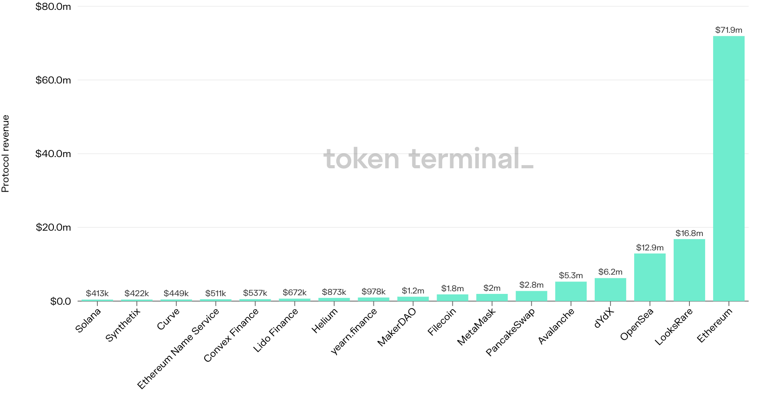Image resolution: width=763 pixels, height=394 pixels.
Task: Select the Avalanche bar
Action: [570, 291]
